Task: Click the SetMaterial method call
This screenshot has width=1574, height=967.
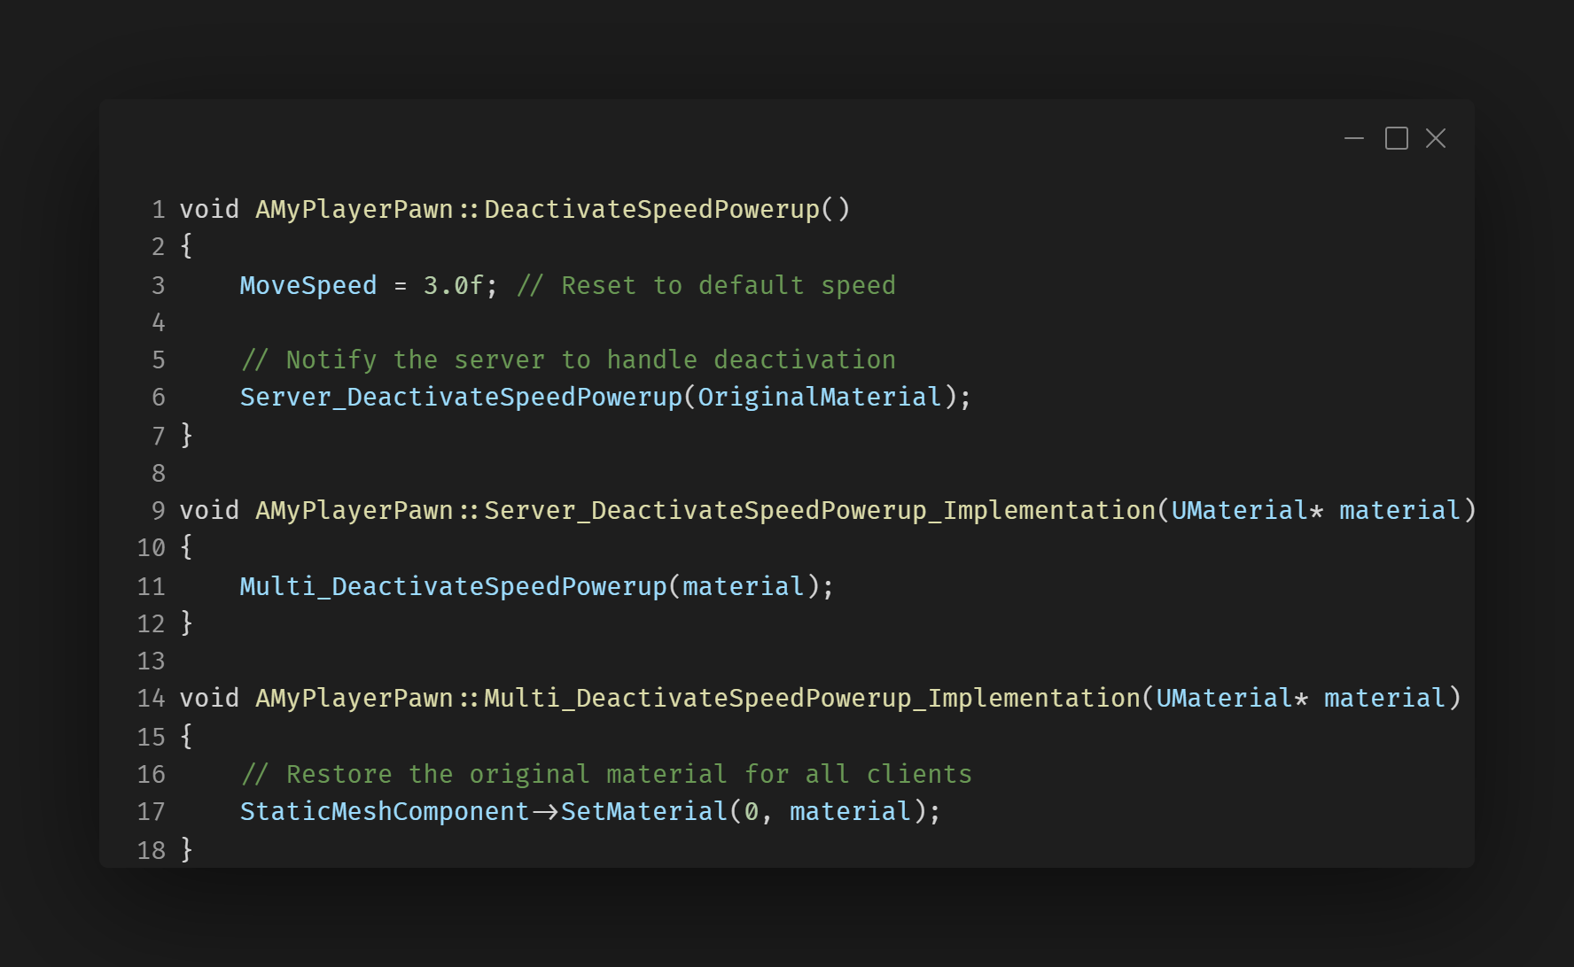Action: click(x=643, y=812)
